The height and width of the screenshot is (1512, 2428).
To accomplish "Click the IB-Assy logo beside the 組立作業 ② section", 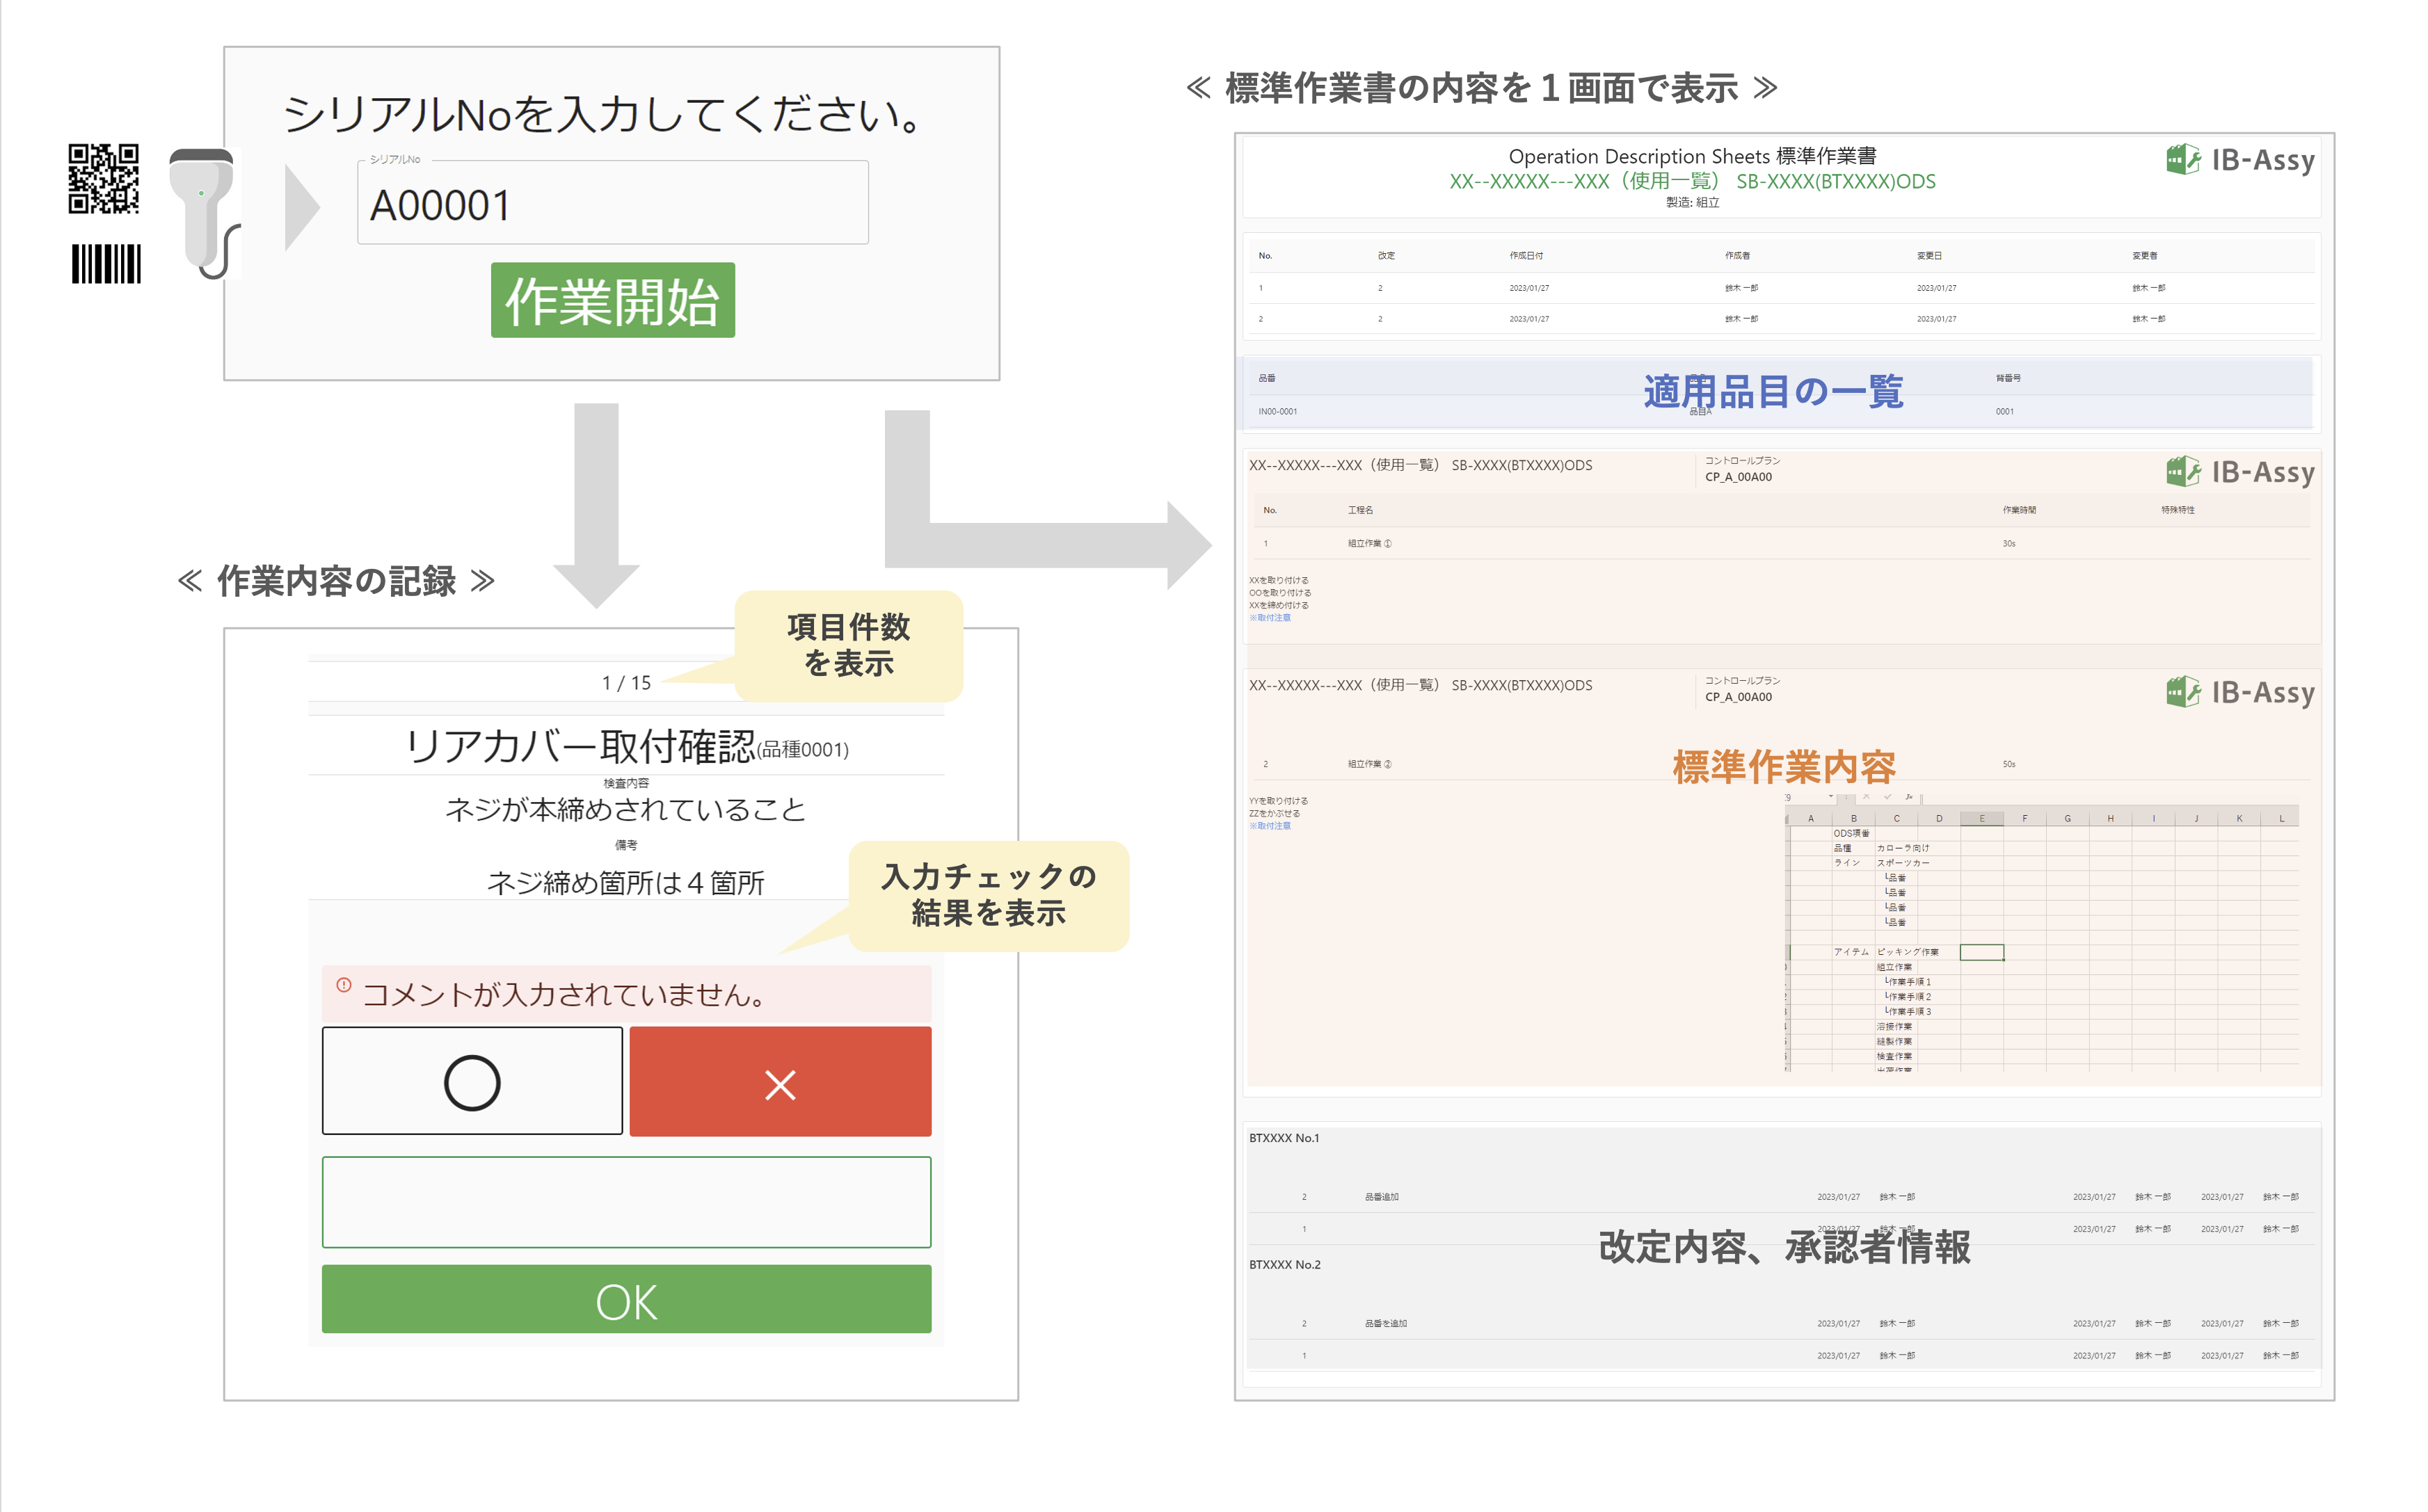I will (x=2241, y=692).
